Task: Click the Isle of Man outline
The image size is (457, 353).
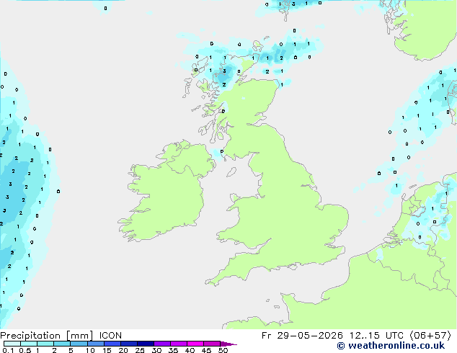Action: pos(231,172)
